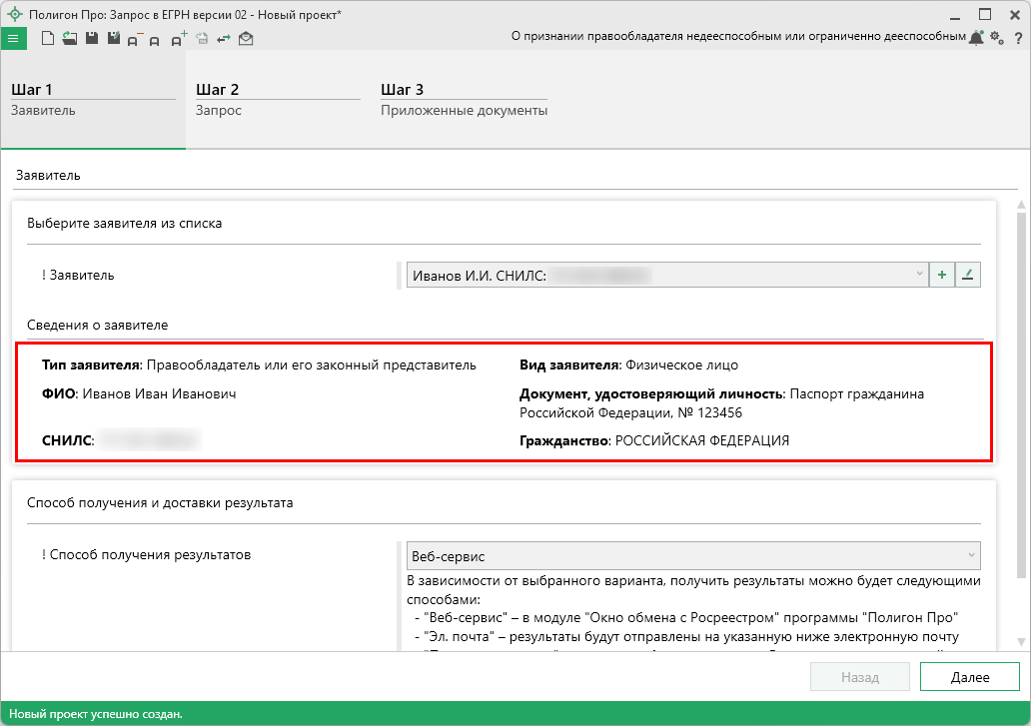Open the Способ получения результатов dropdown
The image size is (1031, 726).
pos(971,555)
